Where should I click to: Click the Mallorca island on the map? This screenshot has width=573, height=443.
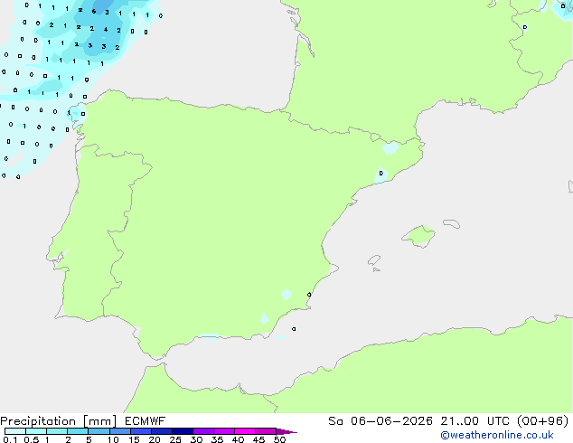point(418,236)
